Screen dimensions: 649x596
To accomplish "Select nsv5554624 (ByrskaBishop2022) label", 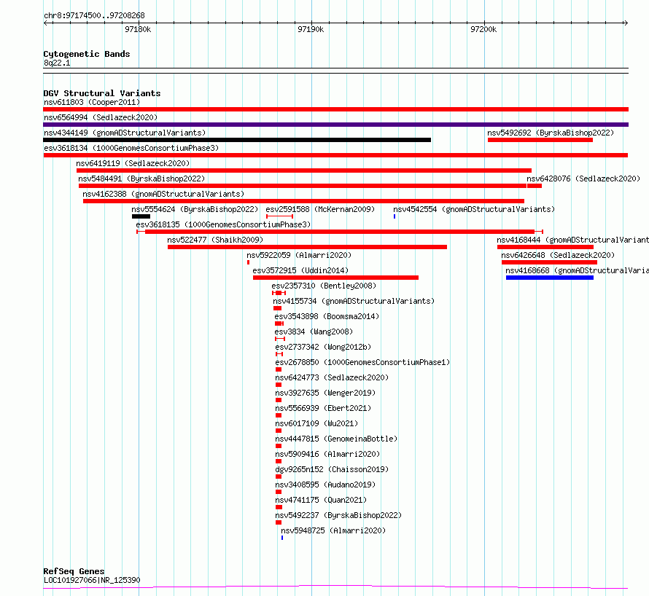I will [195, 209].
